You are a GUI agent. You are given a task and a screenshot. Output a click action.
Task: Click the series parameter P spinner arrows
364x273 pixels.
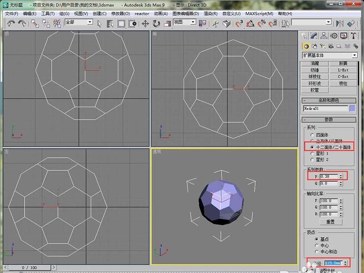pos(340,177)
